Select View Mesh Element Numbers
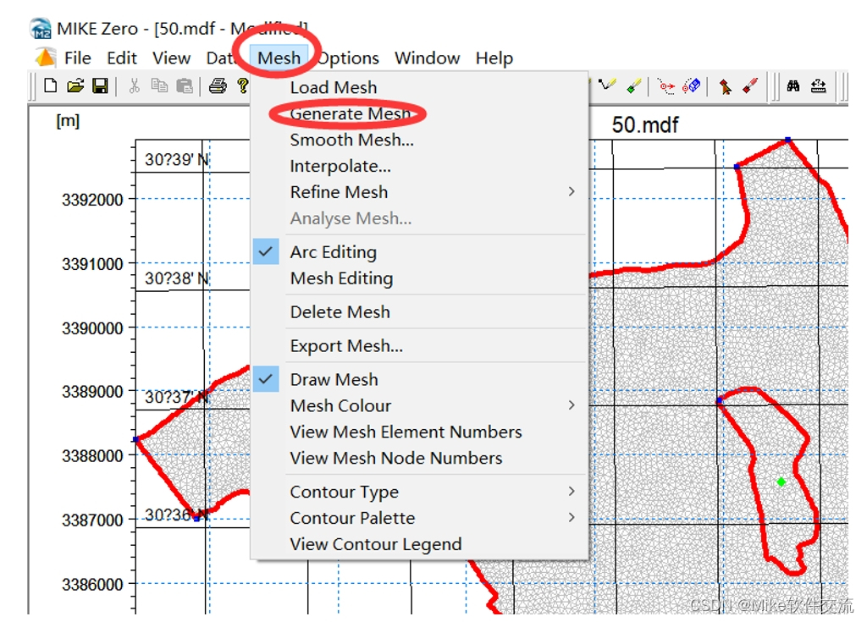The width and height of the screenshot is (867, 622). (x=406, y=432)
